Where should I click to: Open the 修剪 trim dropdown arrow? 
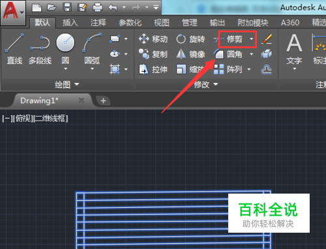[x=252, y=39]
